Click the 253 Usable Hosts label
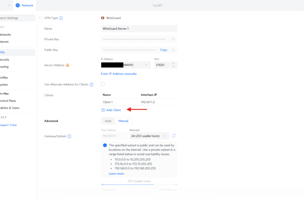This screenshot has height=201, width=304. [139, 181]
